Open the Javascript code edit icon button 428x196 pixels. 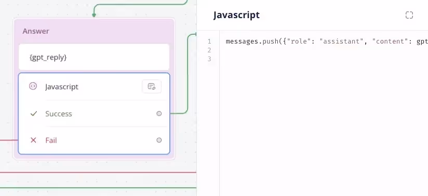click(152, 87)
